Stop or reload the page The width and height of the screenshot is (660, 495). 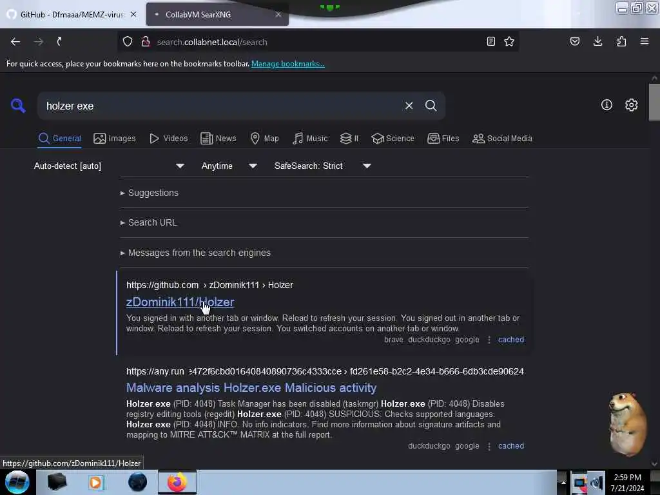tap(59, 42)
